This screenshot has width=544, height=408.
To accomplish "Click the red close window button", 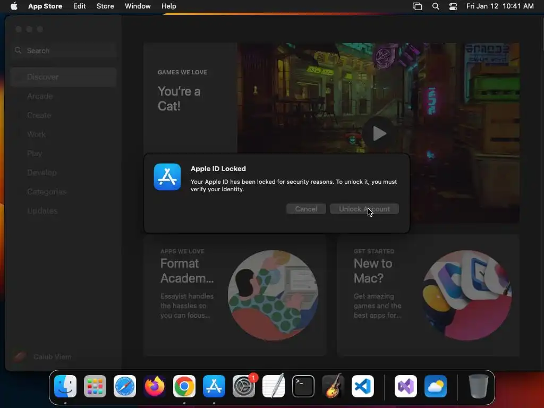I will pyautogui.click(x=19, y=29).
